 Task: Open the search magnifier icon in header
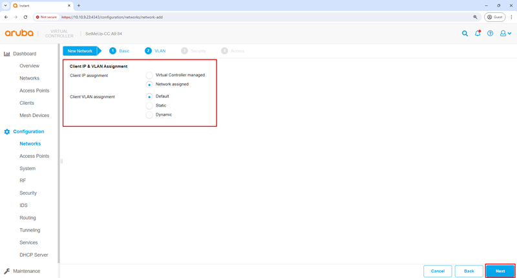[465, 34]
